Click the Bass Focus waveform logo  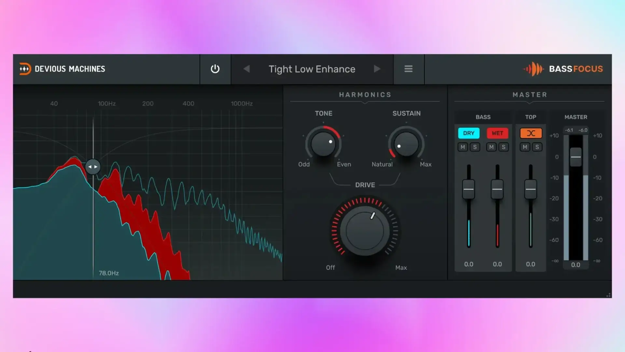coord(533,69)
